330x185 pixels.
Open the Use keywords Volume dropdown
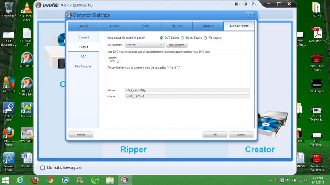coord(145,45)
